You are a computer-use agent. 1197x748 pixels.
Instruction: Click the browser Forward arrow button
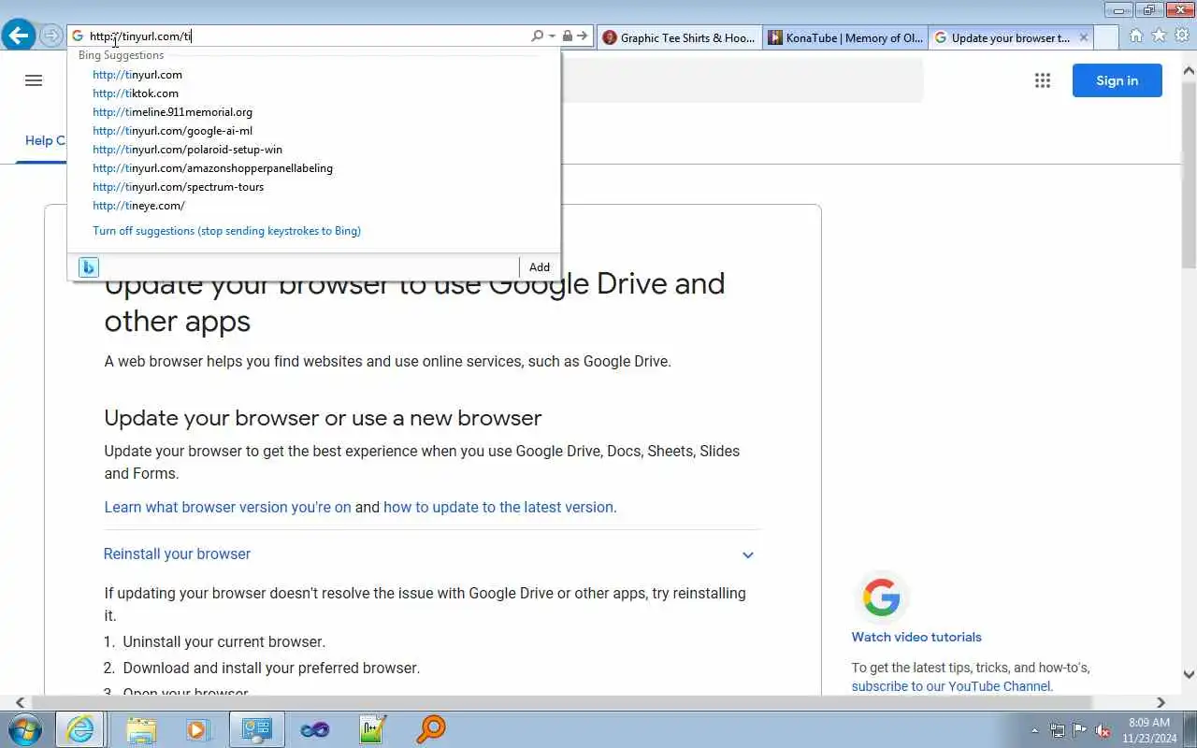(50, 36)
